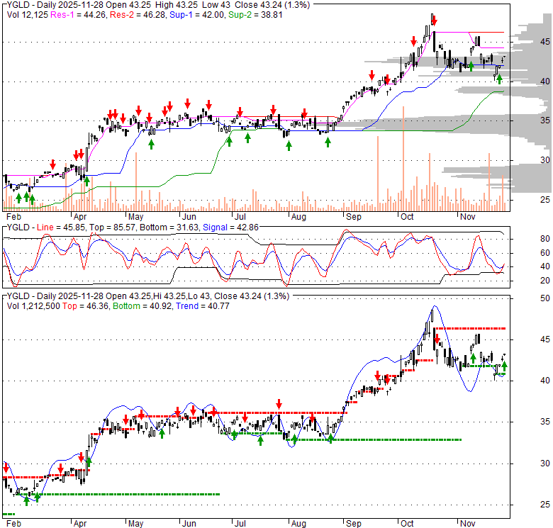Screen dimensions: 553x528
Task: Click the Jul month label on top chart
Action: click(240, 217)
